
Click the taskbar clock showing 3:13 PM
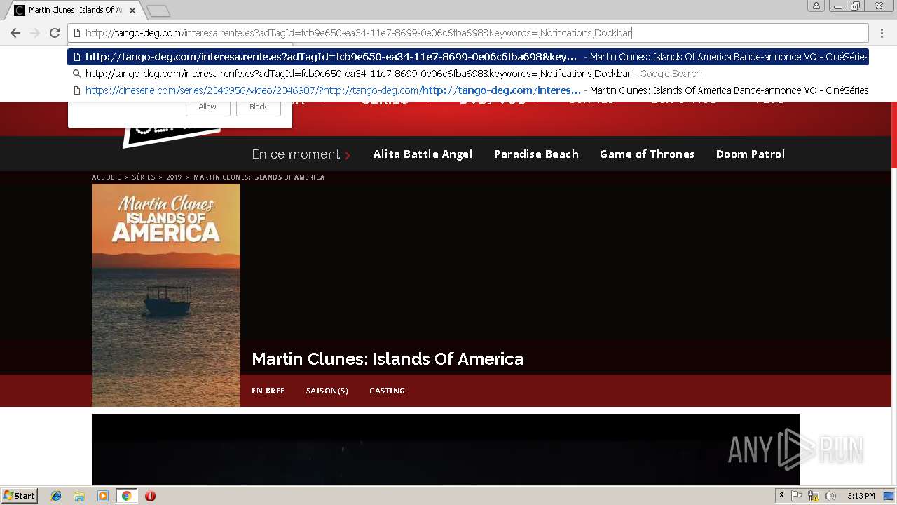(861, 496)
